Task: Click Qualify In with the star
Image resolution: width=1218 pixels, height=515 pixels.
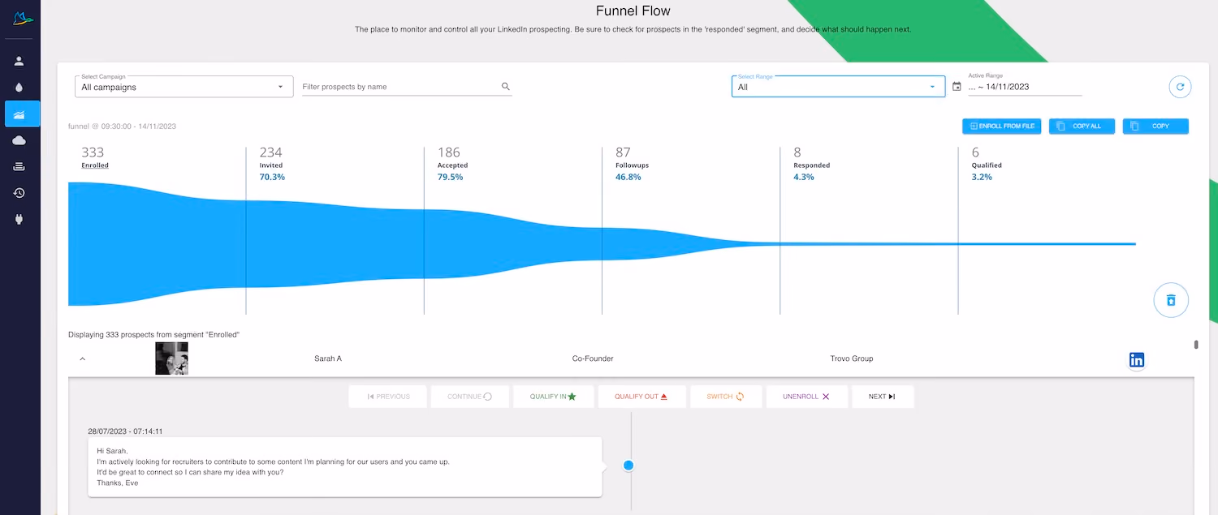Action: tap(553, 397)
